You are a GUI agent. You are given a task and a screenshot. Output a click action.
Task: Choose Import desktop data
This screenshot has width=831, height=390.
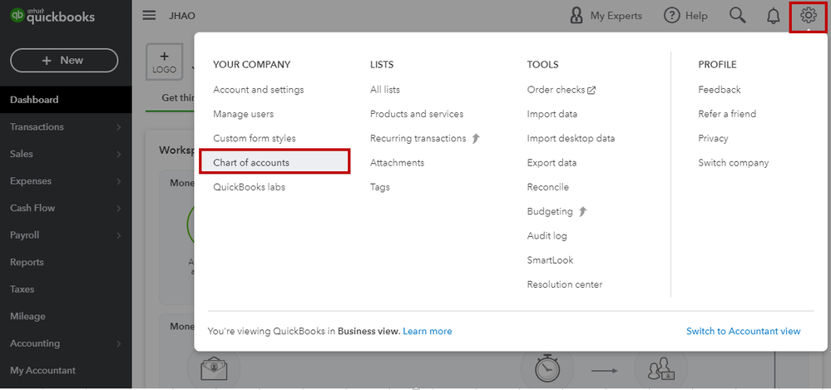pyautogui.click(x=571, y=138)
